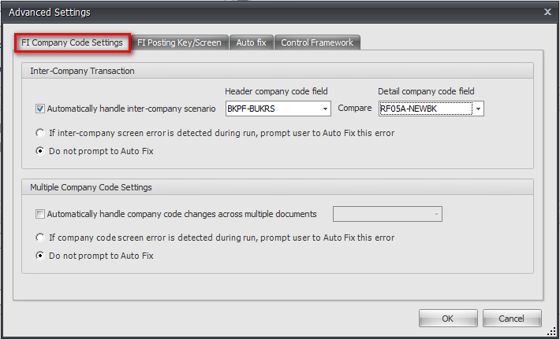The width and height of the screenshot is (560, 339).
Task: Click the Multiple Company Code Settings heading
Action: click(91, 187)
